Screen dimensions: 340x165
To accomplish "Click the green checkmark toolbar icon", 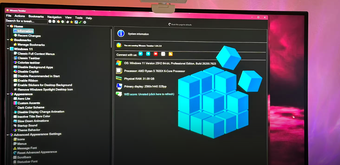I will click(x=80, y=22).
